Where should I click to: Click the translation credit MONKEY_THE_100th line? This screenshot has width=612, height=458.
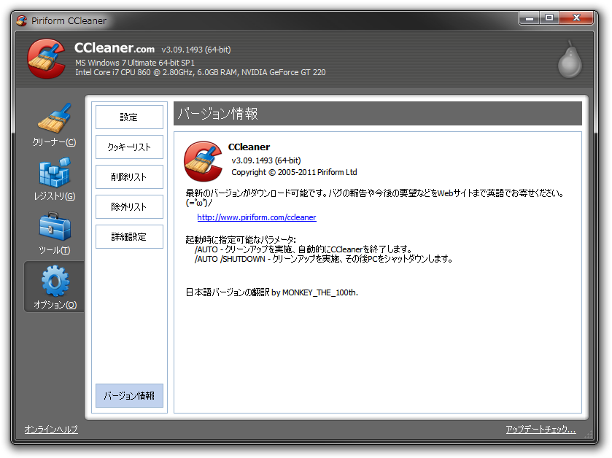click(x=271, y=292)
